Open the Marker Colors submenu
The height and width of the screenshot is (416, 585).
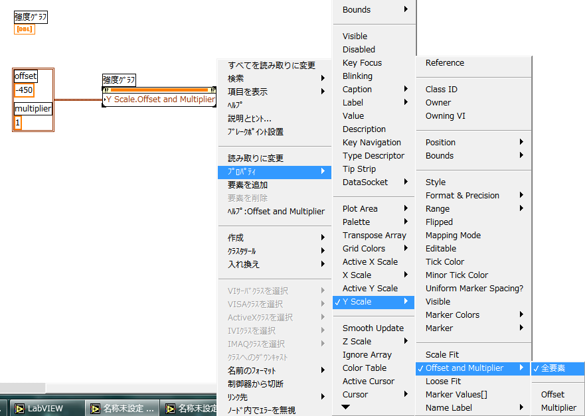pos(473,315)
